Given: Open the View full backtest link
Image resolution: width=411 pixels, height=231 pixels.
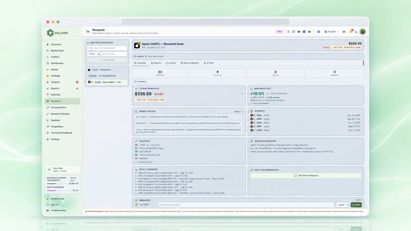Looking at the screenshot, I should 260,103.
